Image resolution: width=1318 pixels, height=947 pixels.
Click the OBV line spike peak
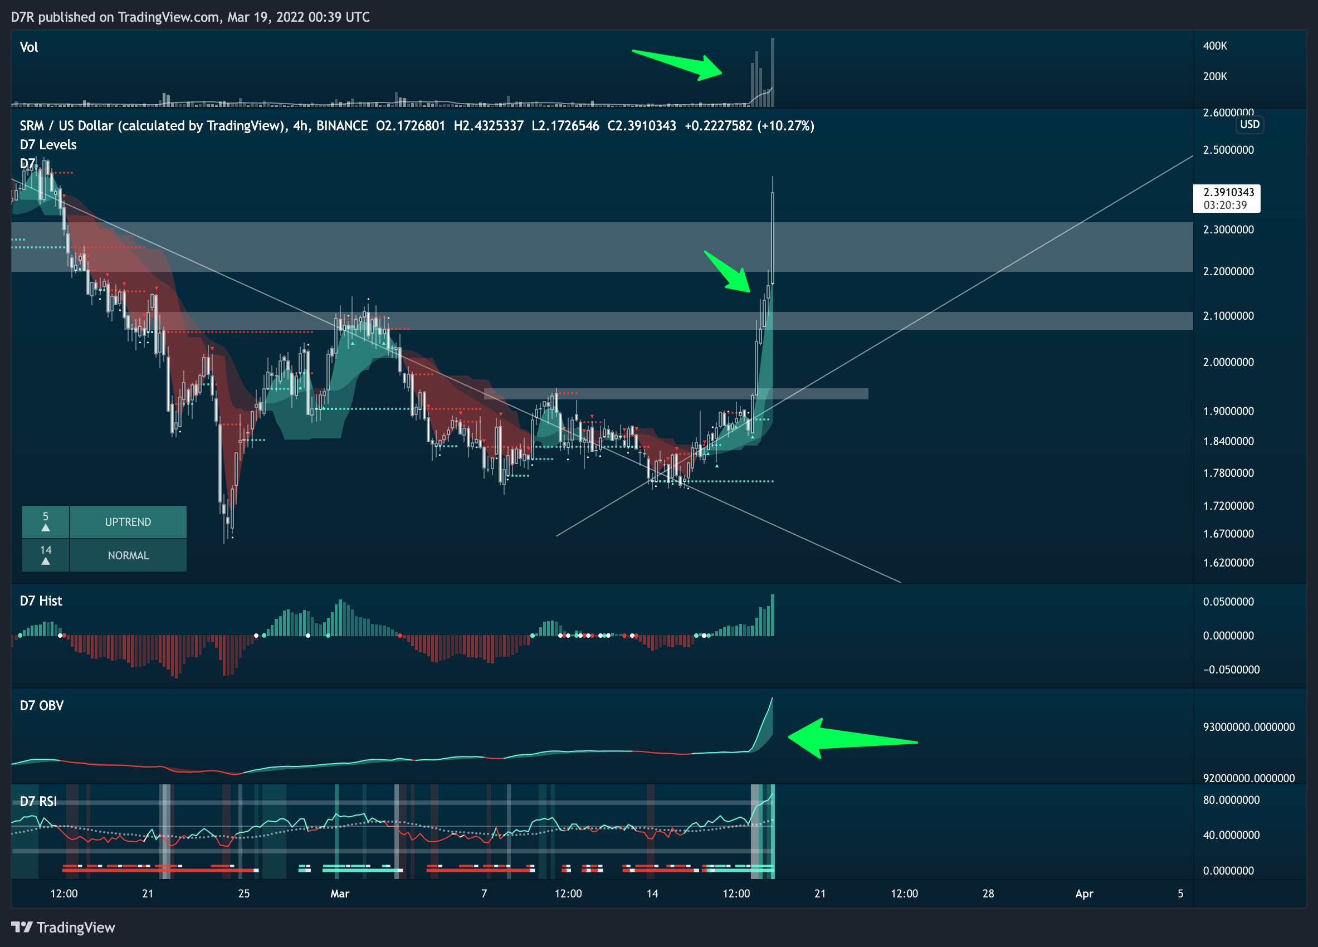772,699
